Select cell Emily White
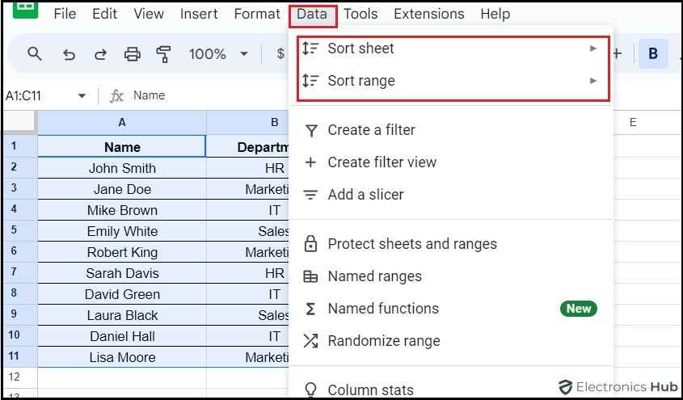 tap(122, 231)
